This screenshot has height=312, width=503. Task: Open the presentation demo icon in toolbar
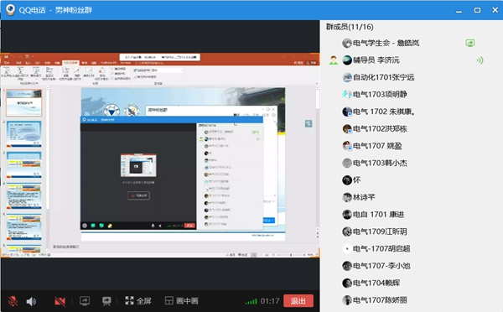(106, 301)
